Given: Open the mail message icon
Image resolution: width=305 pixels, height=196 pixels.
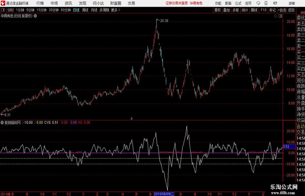Looking at the screenshot, I should click(x=275, y=3).
